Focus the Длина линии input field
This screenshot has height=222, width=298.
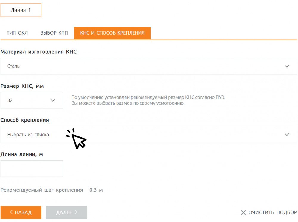(32, 169)
